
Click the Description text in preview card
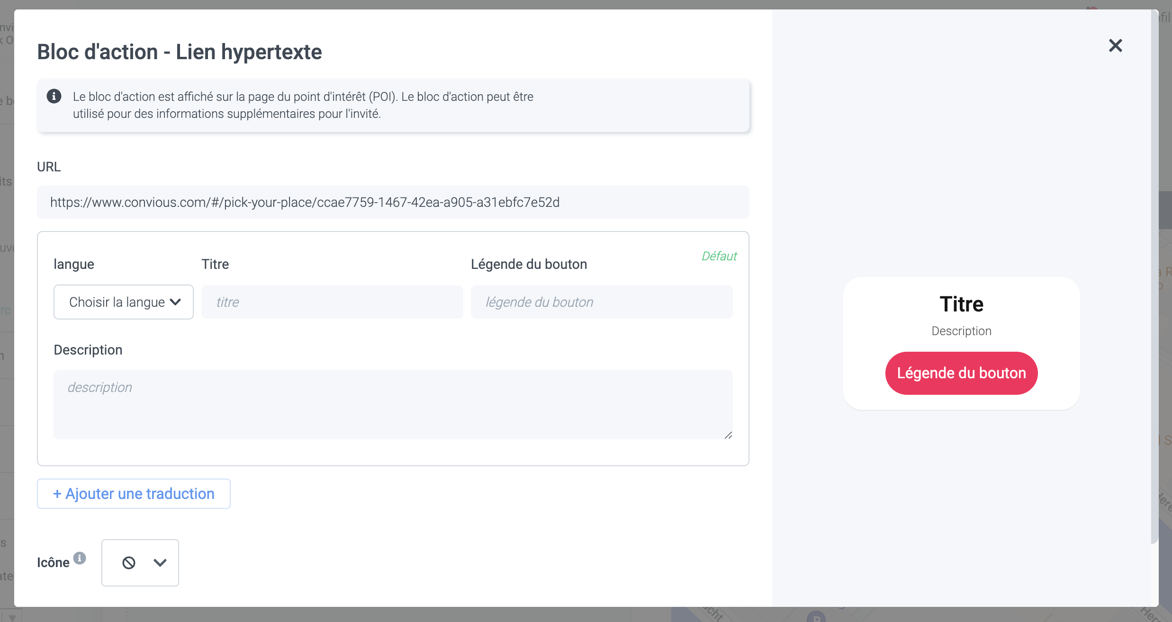(961, 331)
